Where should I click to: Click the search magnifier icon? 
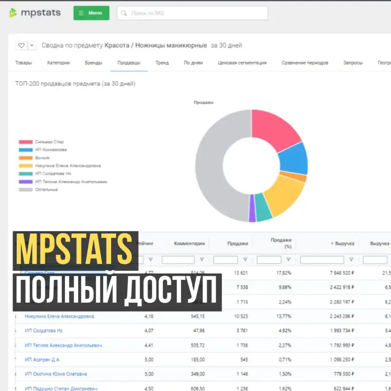tap(124, 13)
